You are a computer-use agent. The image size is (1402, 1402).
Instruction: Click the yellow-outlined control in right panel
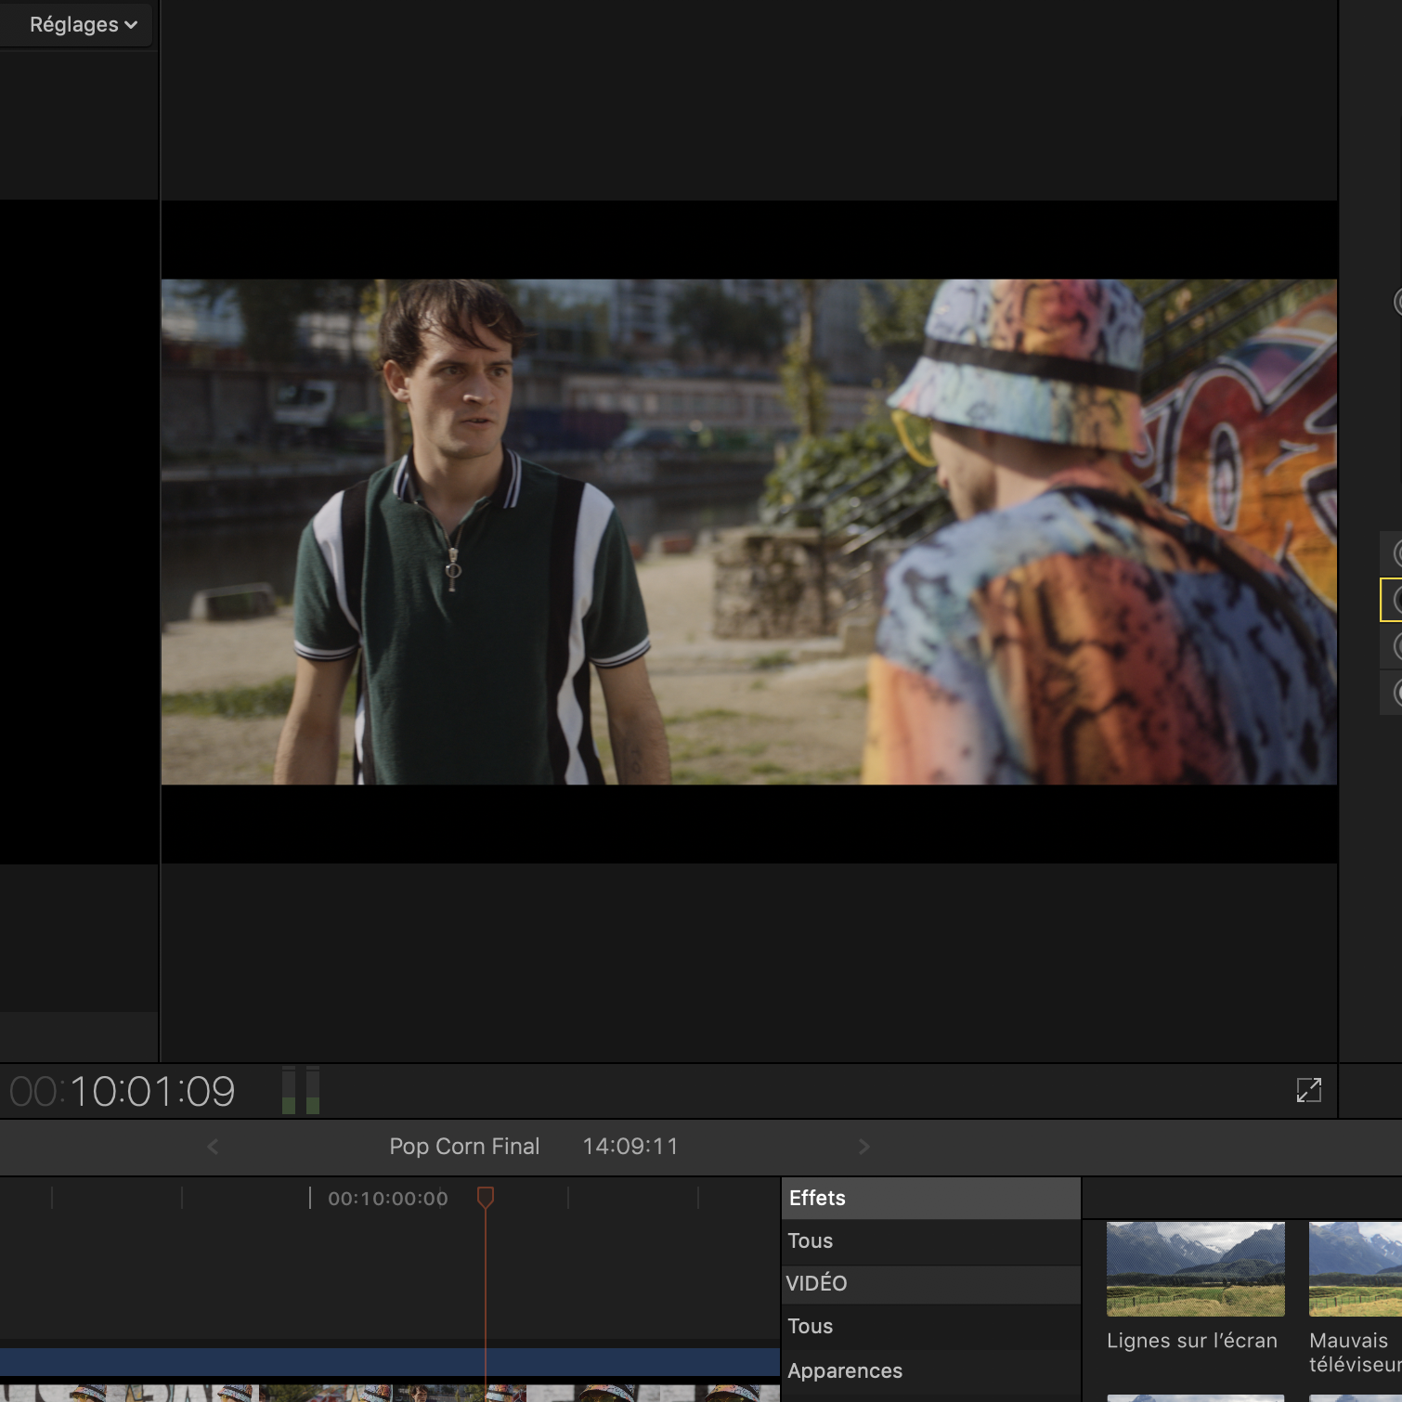(x=1391, y=600)
